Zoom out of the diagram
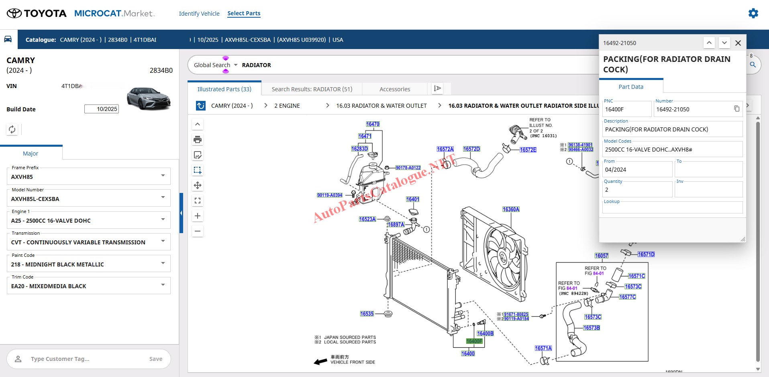Image resolution: width=769 pixels, height=377 pixels. coord(198,231)
